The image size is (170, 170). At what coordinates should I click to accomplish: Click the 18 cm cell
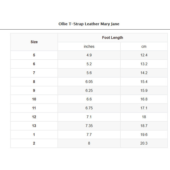click(144, 117)
